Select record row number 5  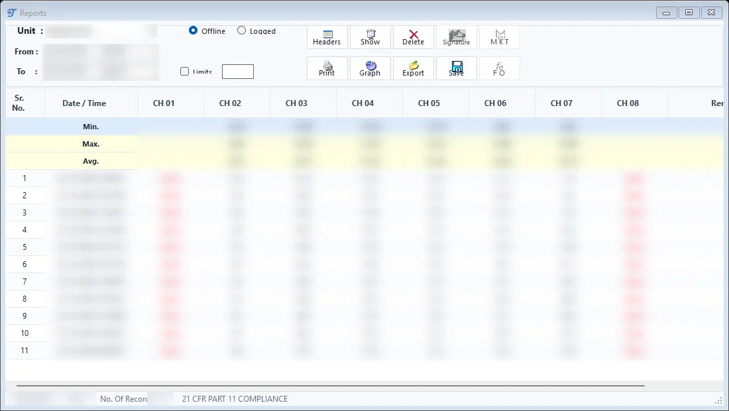(364, 247)
